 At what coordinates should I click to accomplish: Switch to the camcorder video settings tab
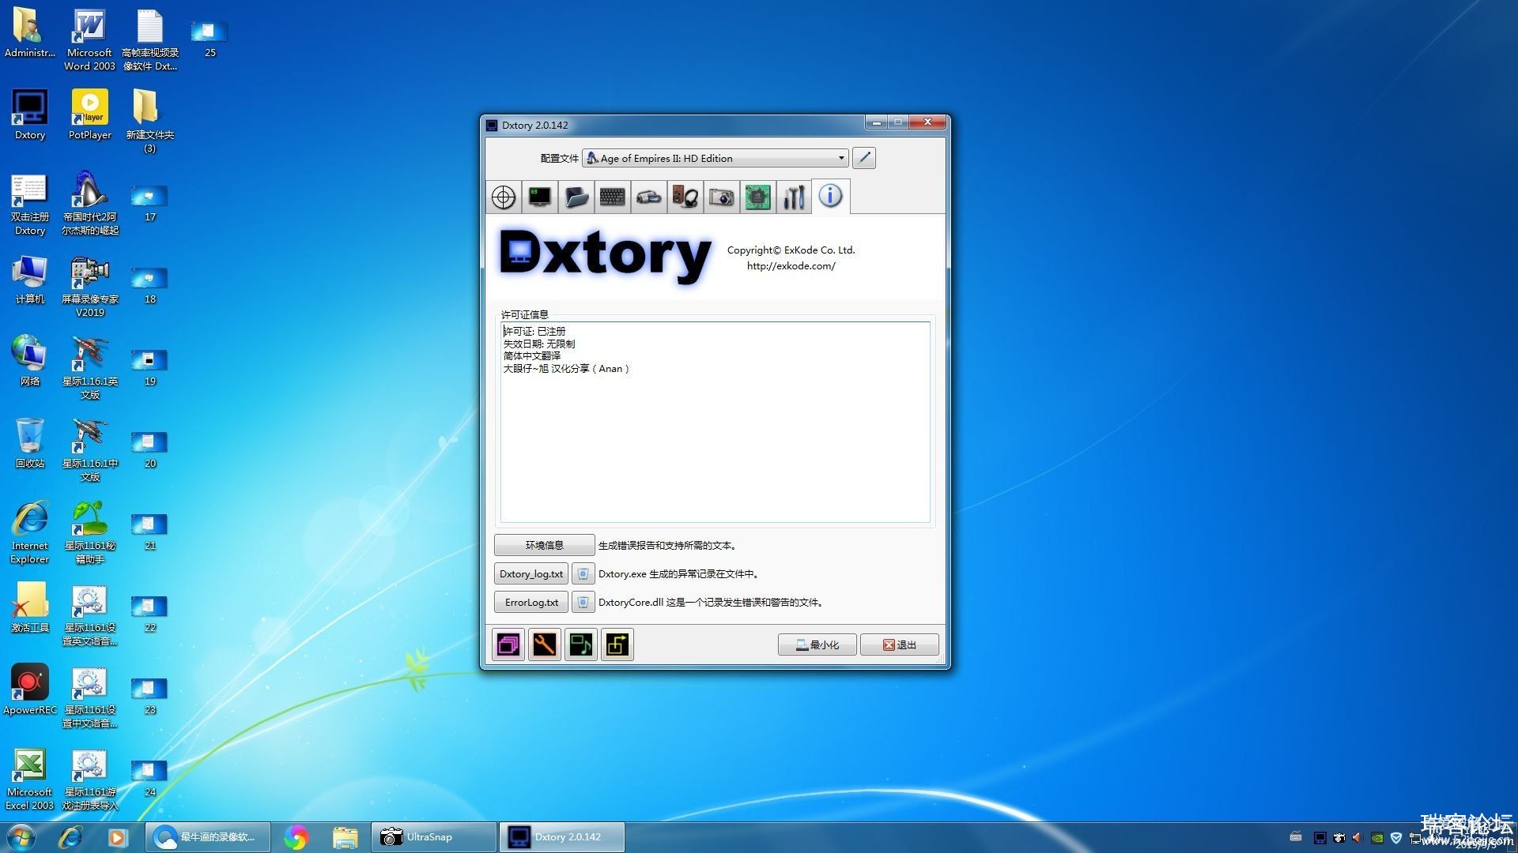click(x=649, y=197)
